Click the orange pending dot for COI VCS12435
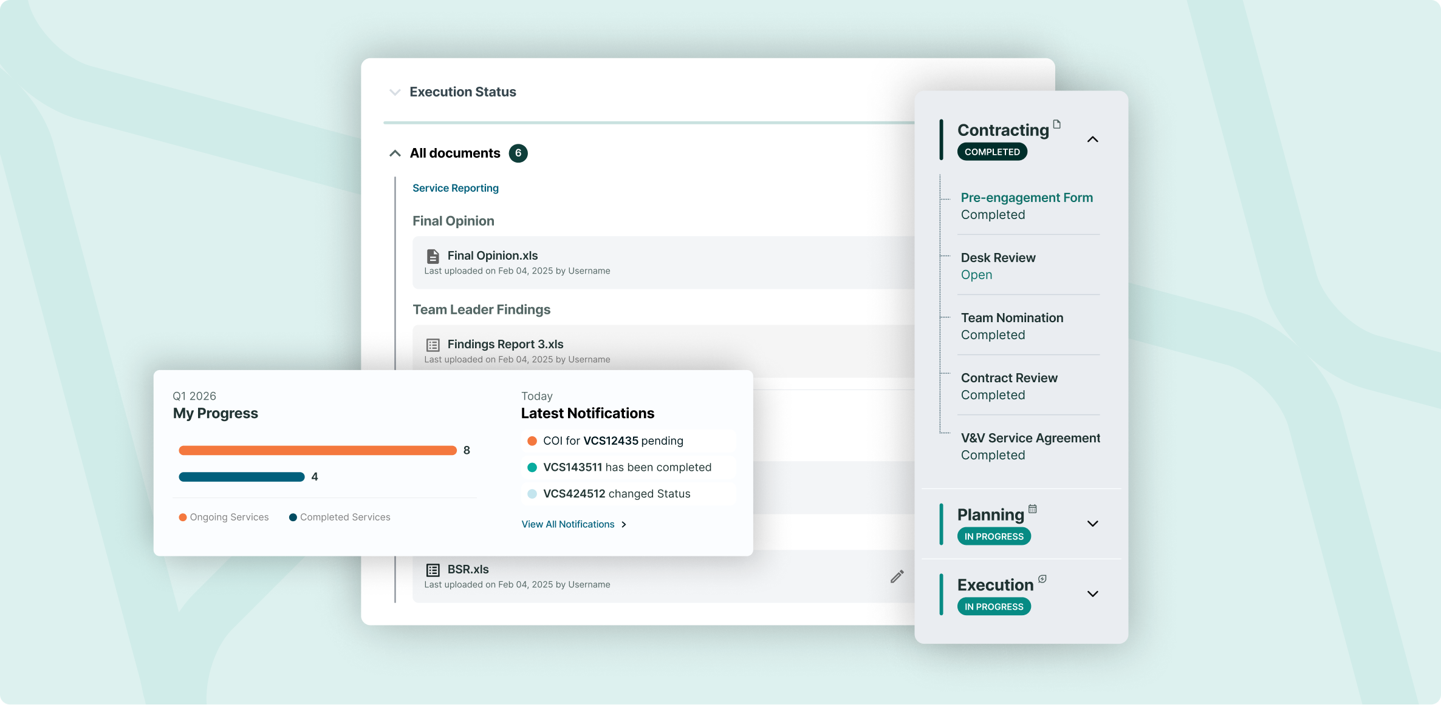Viewport: 1441px width, 705px height. (x=532, y=440)
